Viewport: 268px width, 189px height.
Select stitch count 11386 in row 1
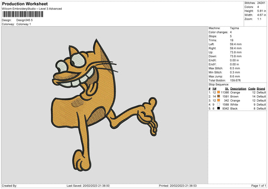[225, 93]
